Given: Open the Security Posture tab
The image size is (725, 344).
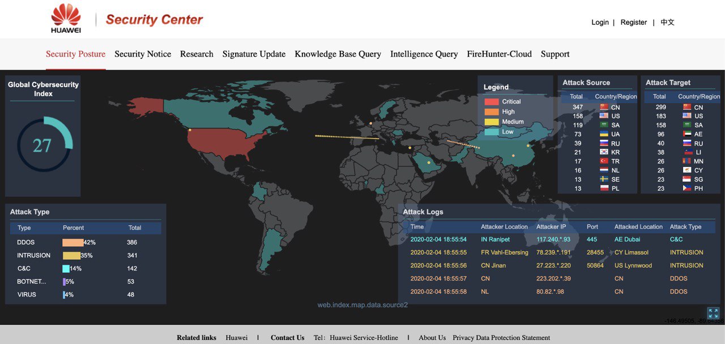Looking at the screenshot, I should [x=75, y=54].
